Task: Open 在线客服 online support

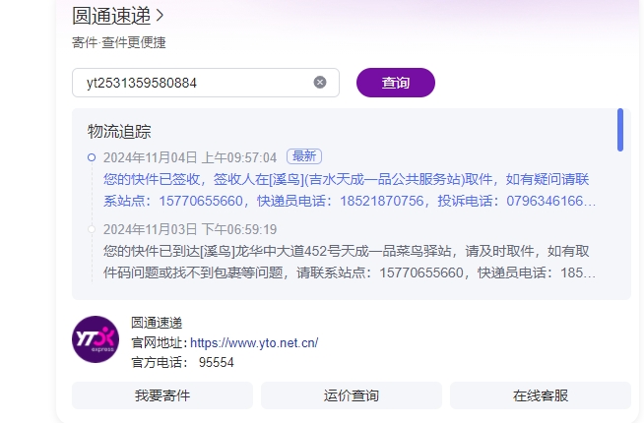Action: click(x=540, y=395)
